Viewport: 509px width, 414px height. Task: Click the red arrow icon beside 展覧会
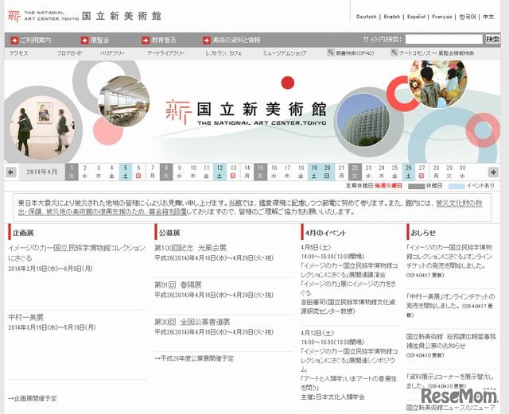[x=84, y=41]
